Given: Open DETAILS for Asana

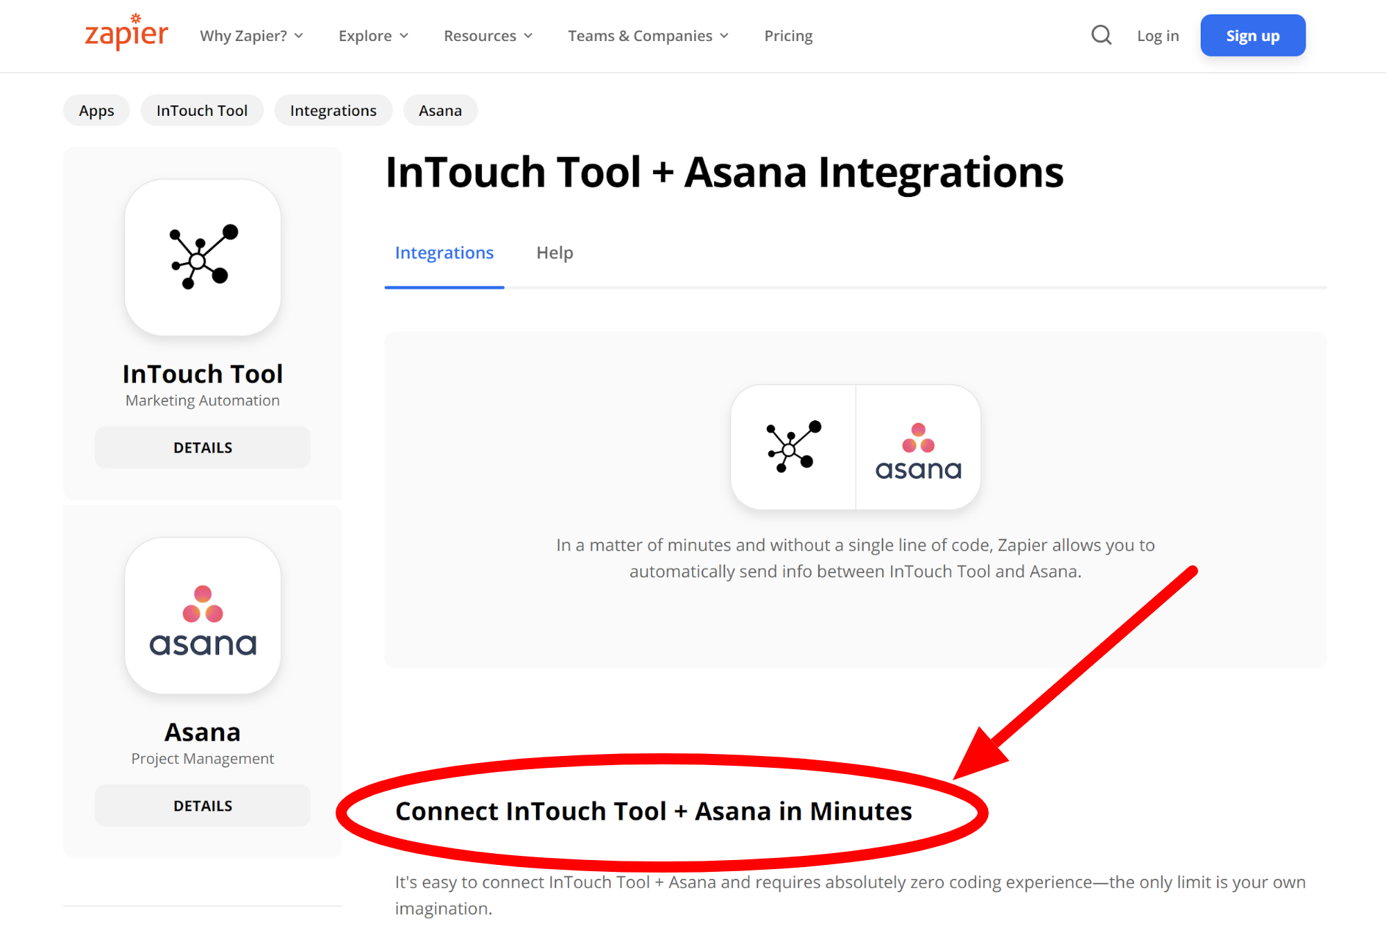Looking at the screenshot, I should point(202,805).
